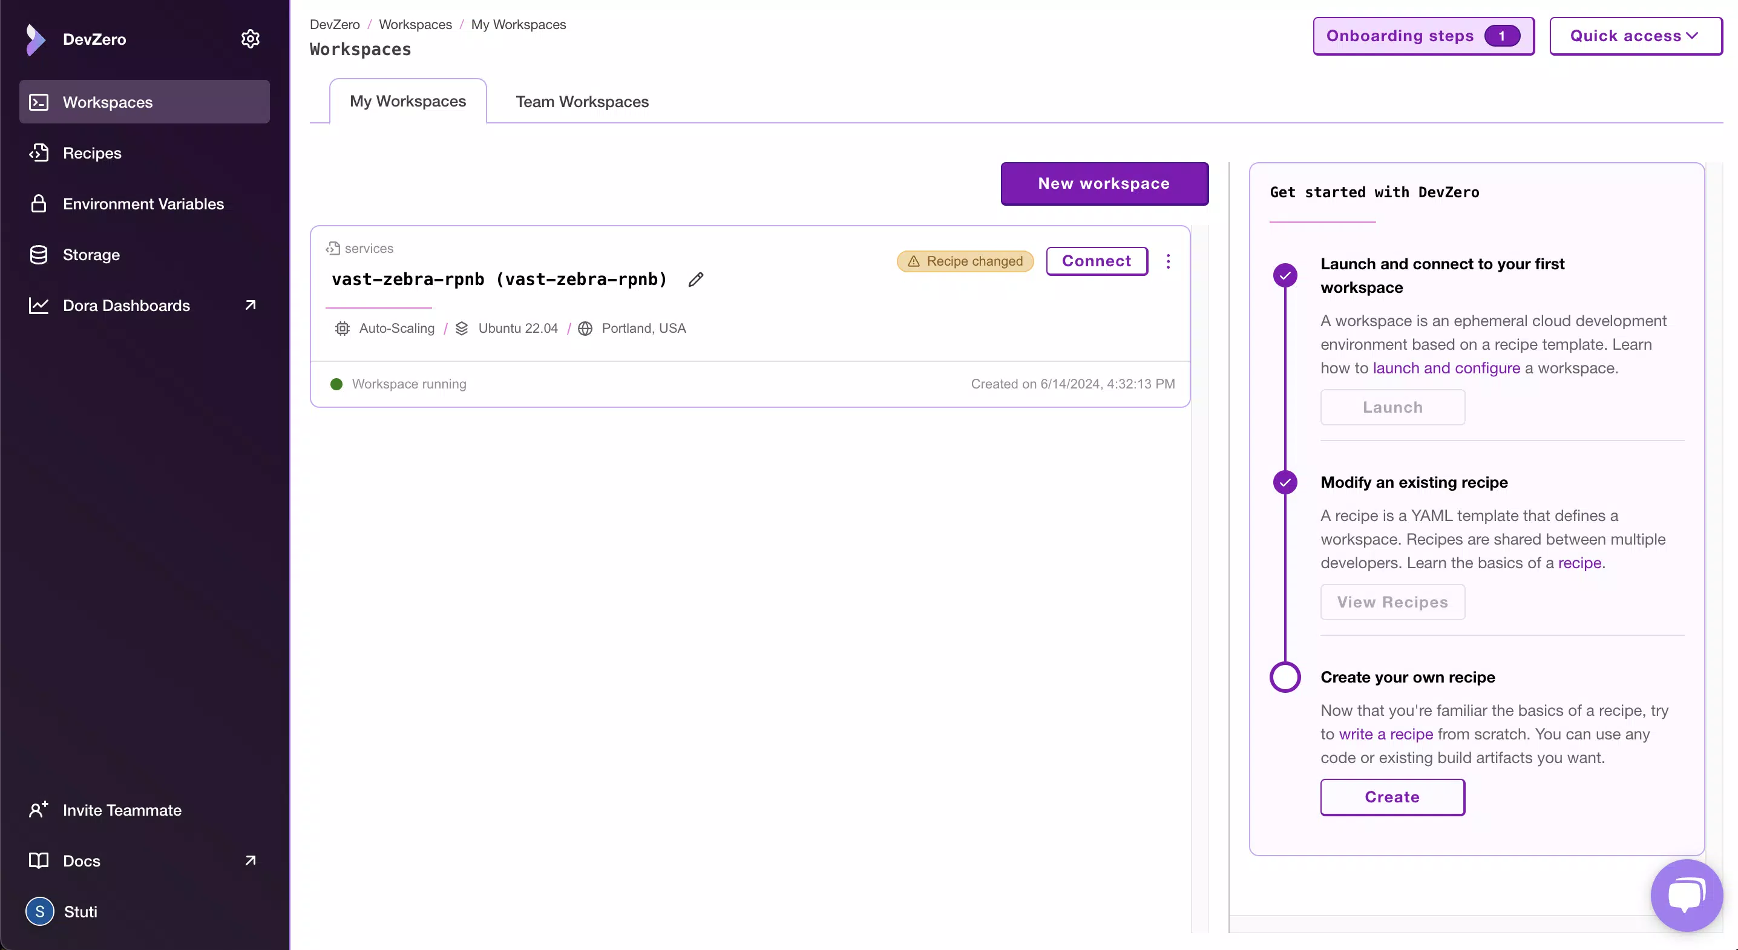Click the Invite Teammate person icon
The width and height of the screenshot is (1738, 950).
[x=39, y=810]
